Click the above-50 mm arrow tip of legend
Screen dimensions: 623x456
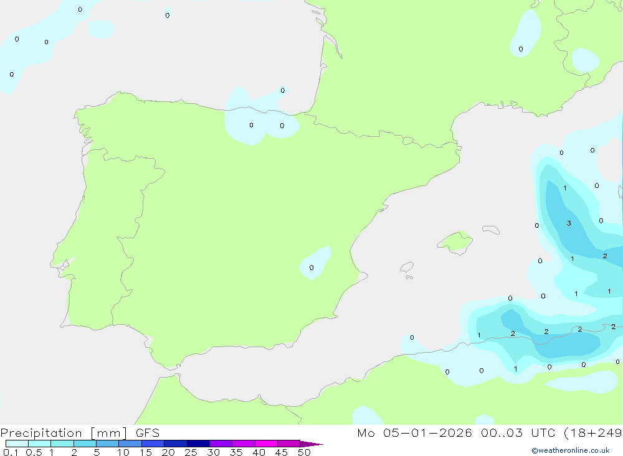coord(311,444)
